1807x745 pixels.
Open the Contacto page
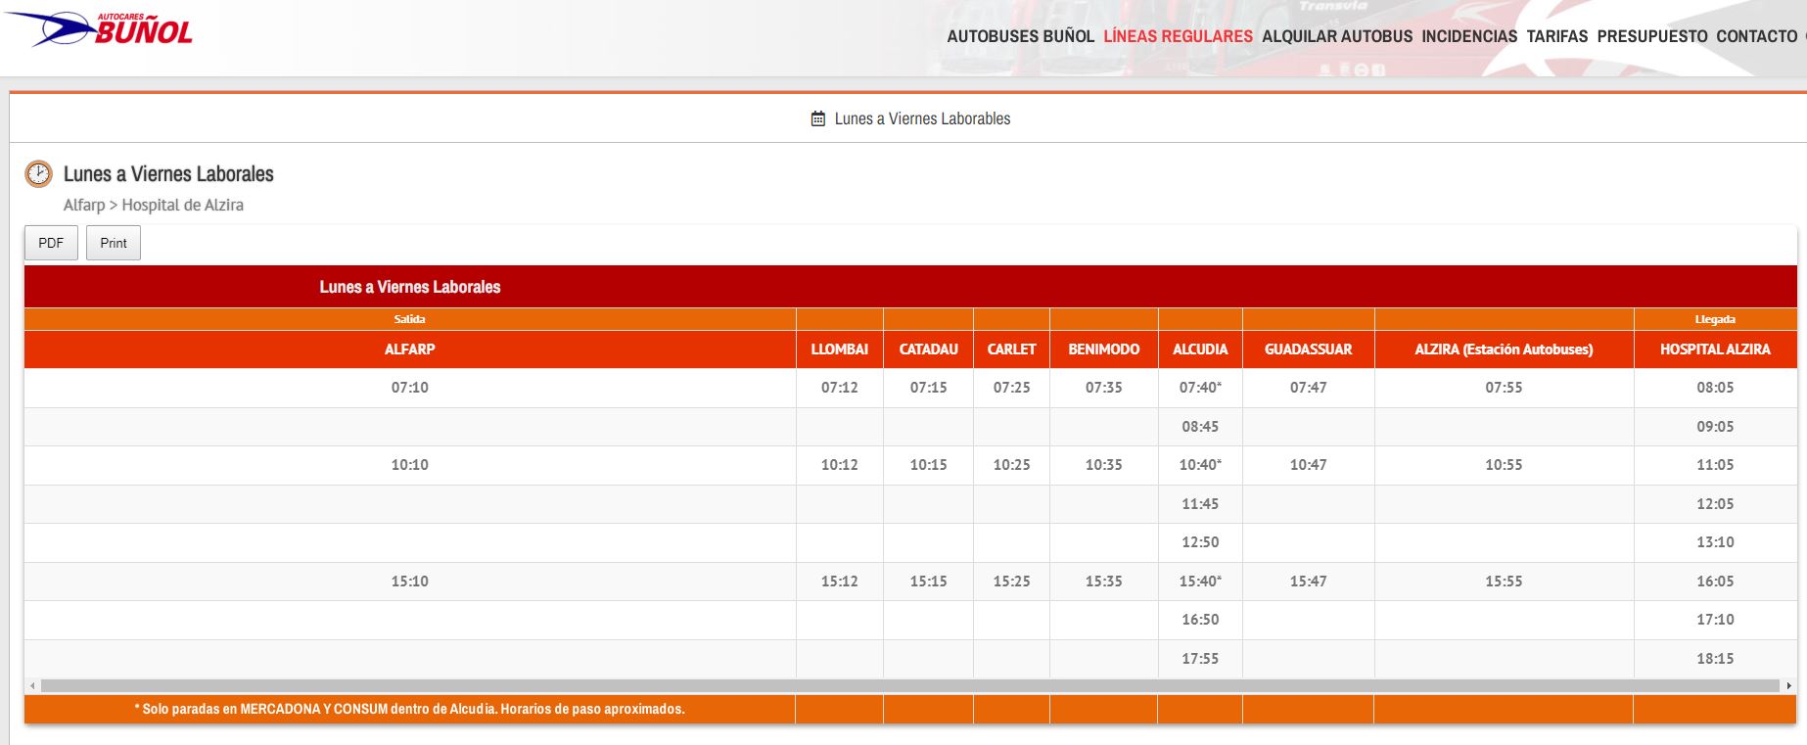coord(1756,36)
